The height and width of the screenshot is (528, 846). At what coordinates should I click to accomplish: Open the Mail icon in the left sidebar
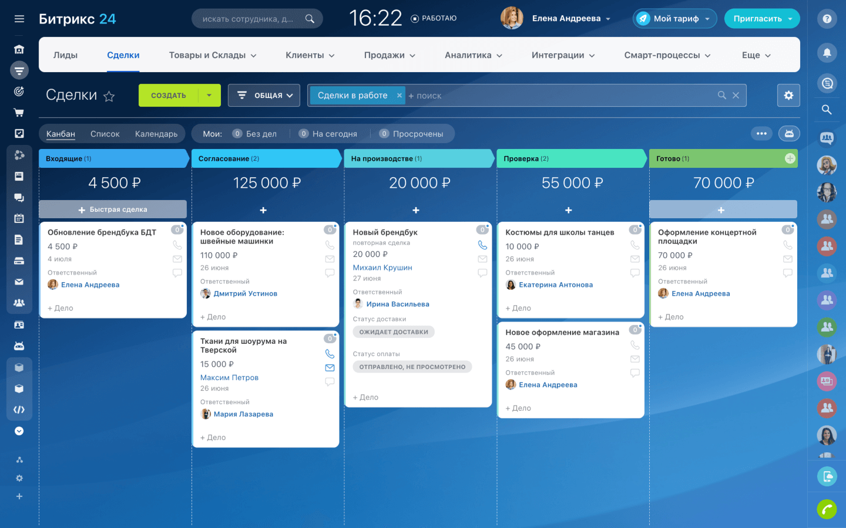click(x=19, y=281)
